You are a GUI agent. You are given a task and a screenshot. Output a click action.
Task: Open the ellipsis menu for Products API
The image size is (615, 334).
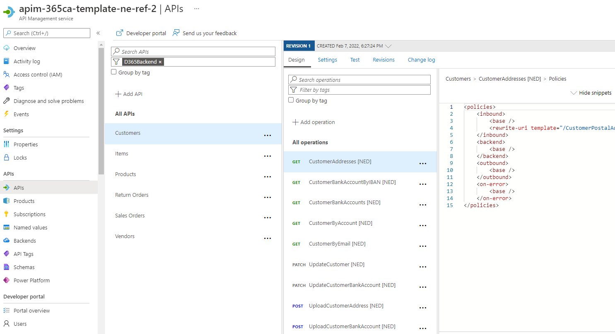268,177
